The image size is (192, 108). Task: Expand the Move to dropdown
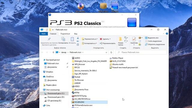tap(97, 39)
